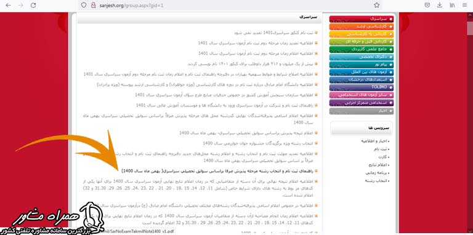Screen dimensions: 473x235
Task: Open the purple TOLIMO menu item
Action: pos(362,87)
